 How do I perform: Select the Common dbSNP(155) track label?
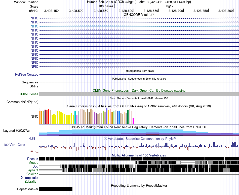[22, 102]
